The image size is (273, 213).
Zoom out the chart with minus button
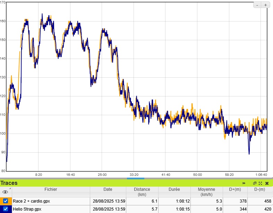pos(257,5)
